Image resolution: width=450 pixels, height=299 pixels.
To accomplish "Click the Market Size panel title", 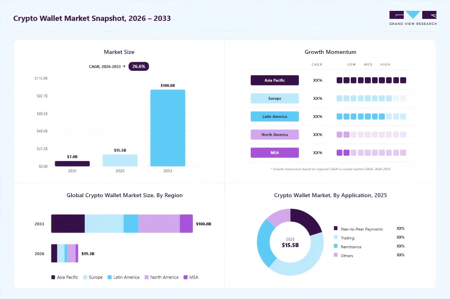I will [119, 52].
